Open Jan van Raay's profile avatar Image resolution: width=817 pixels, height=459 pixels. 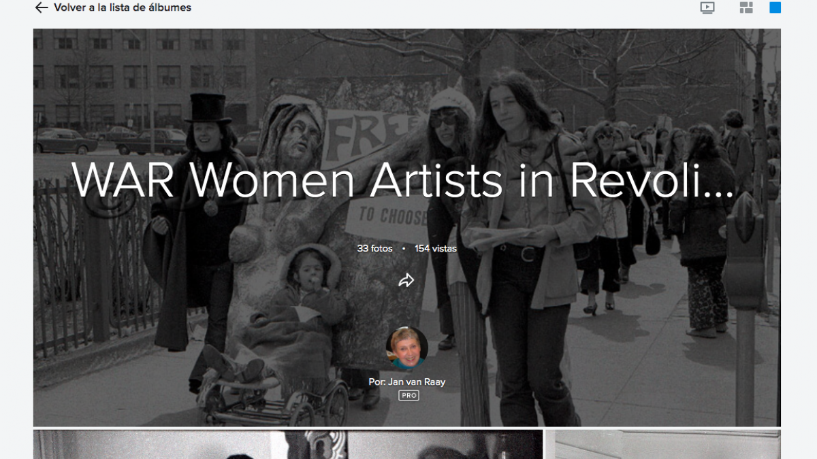point(407,347)
